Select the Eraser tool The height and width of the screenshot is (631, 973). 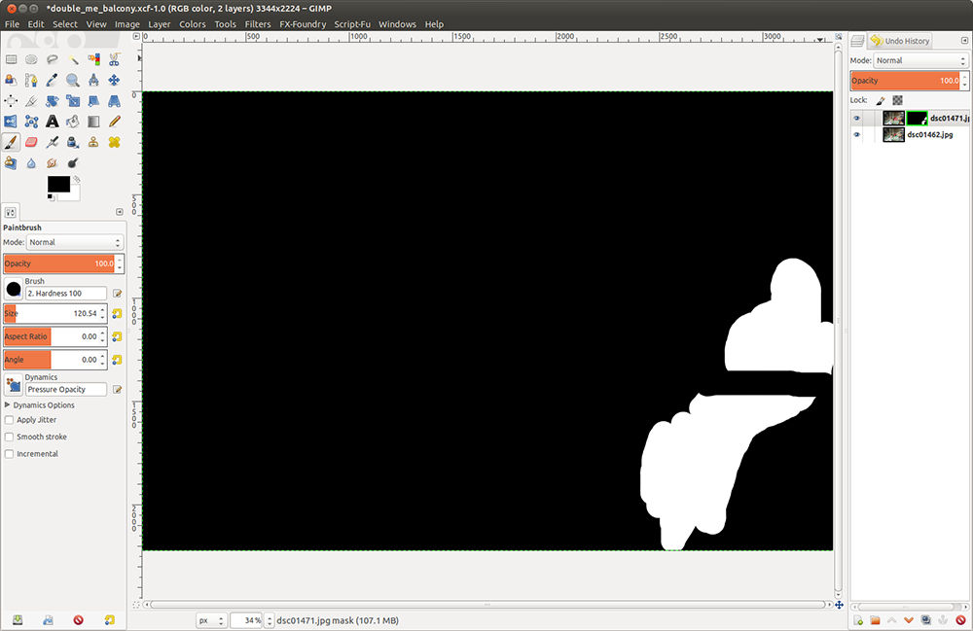coord(31,142)
